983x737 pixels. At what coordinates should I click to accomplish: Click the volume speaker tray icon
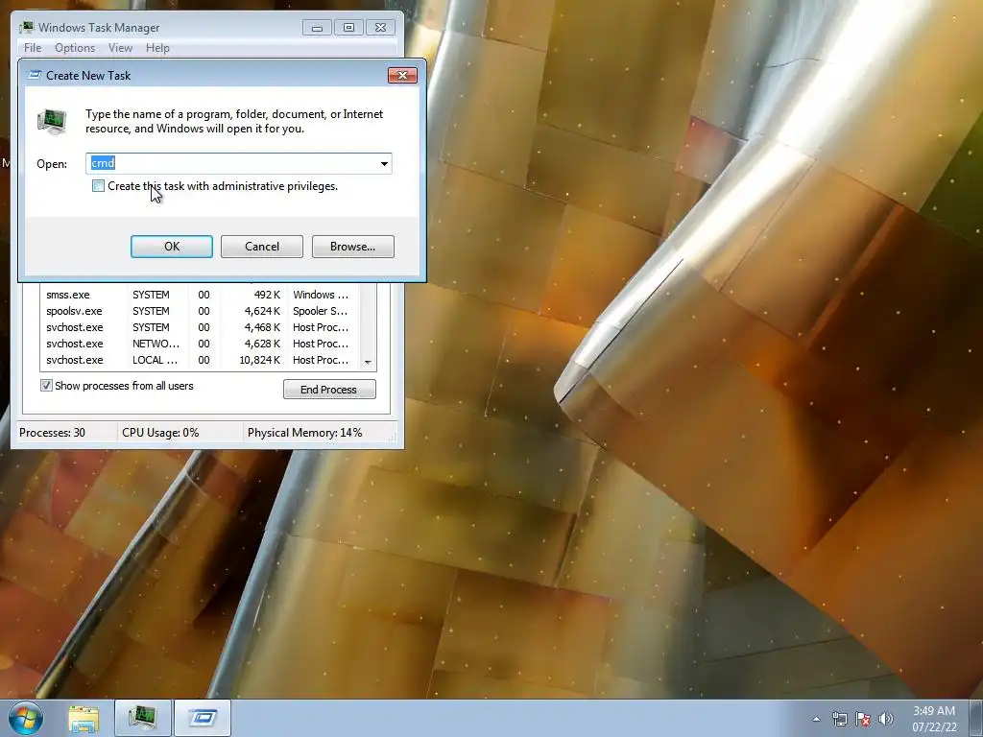click(x=886, y=719)
